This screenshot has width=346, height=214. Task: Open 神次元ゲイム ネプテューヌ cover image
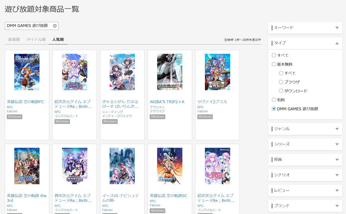(x=75, y=166)
